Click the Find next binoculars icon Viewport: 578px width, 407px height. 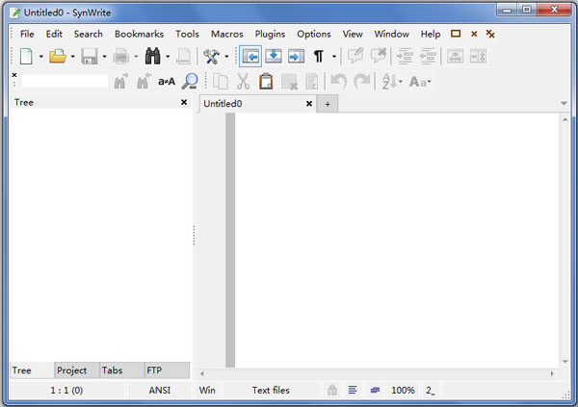tap(121, 82)
